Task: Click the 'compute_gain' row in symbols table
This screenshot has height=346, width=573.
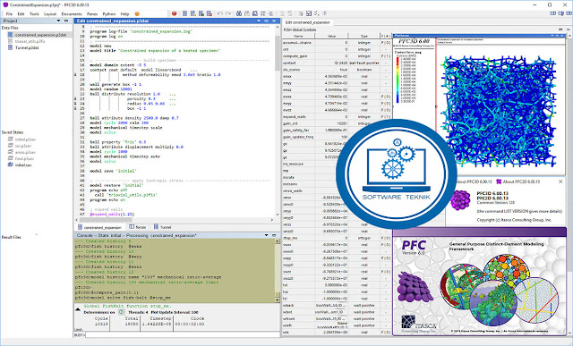Action: 337,56
